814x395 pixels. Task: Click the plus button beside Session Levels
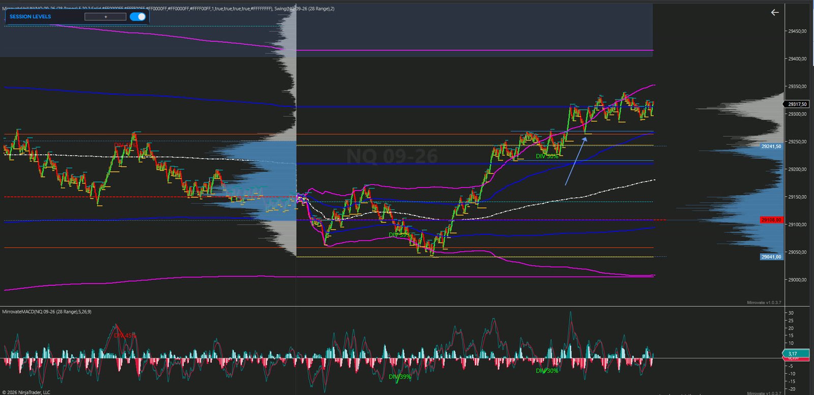pos(105,17)
